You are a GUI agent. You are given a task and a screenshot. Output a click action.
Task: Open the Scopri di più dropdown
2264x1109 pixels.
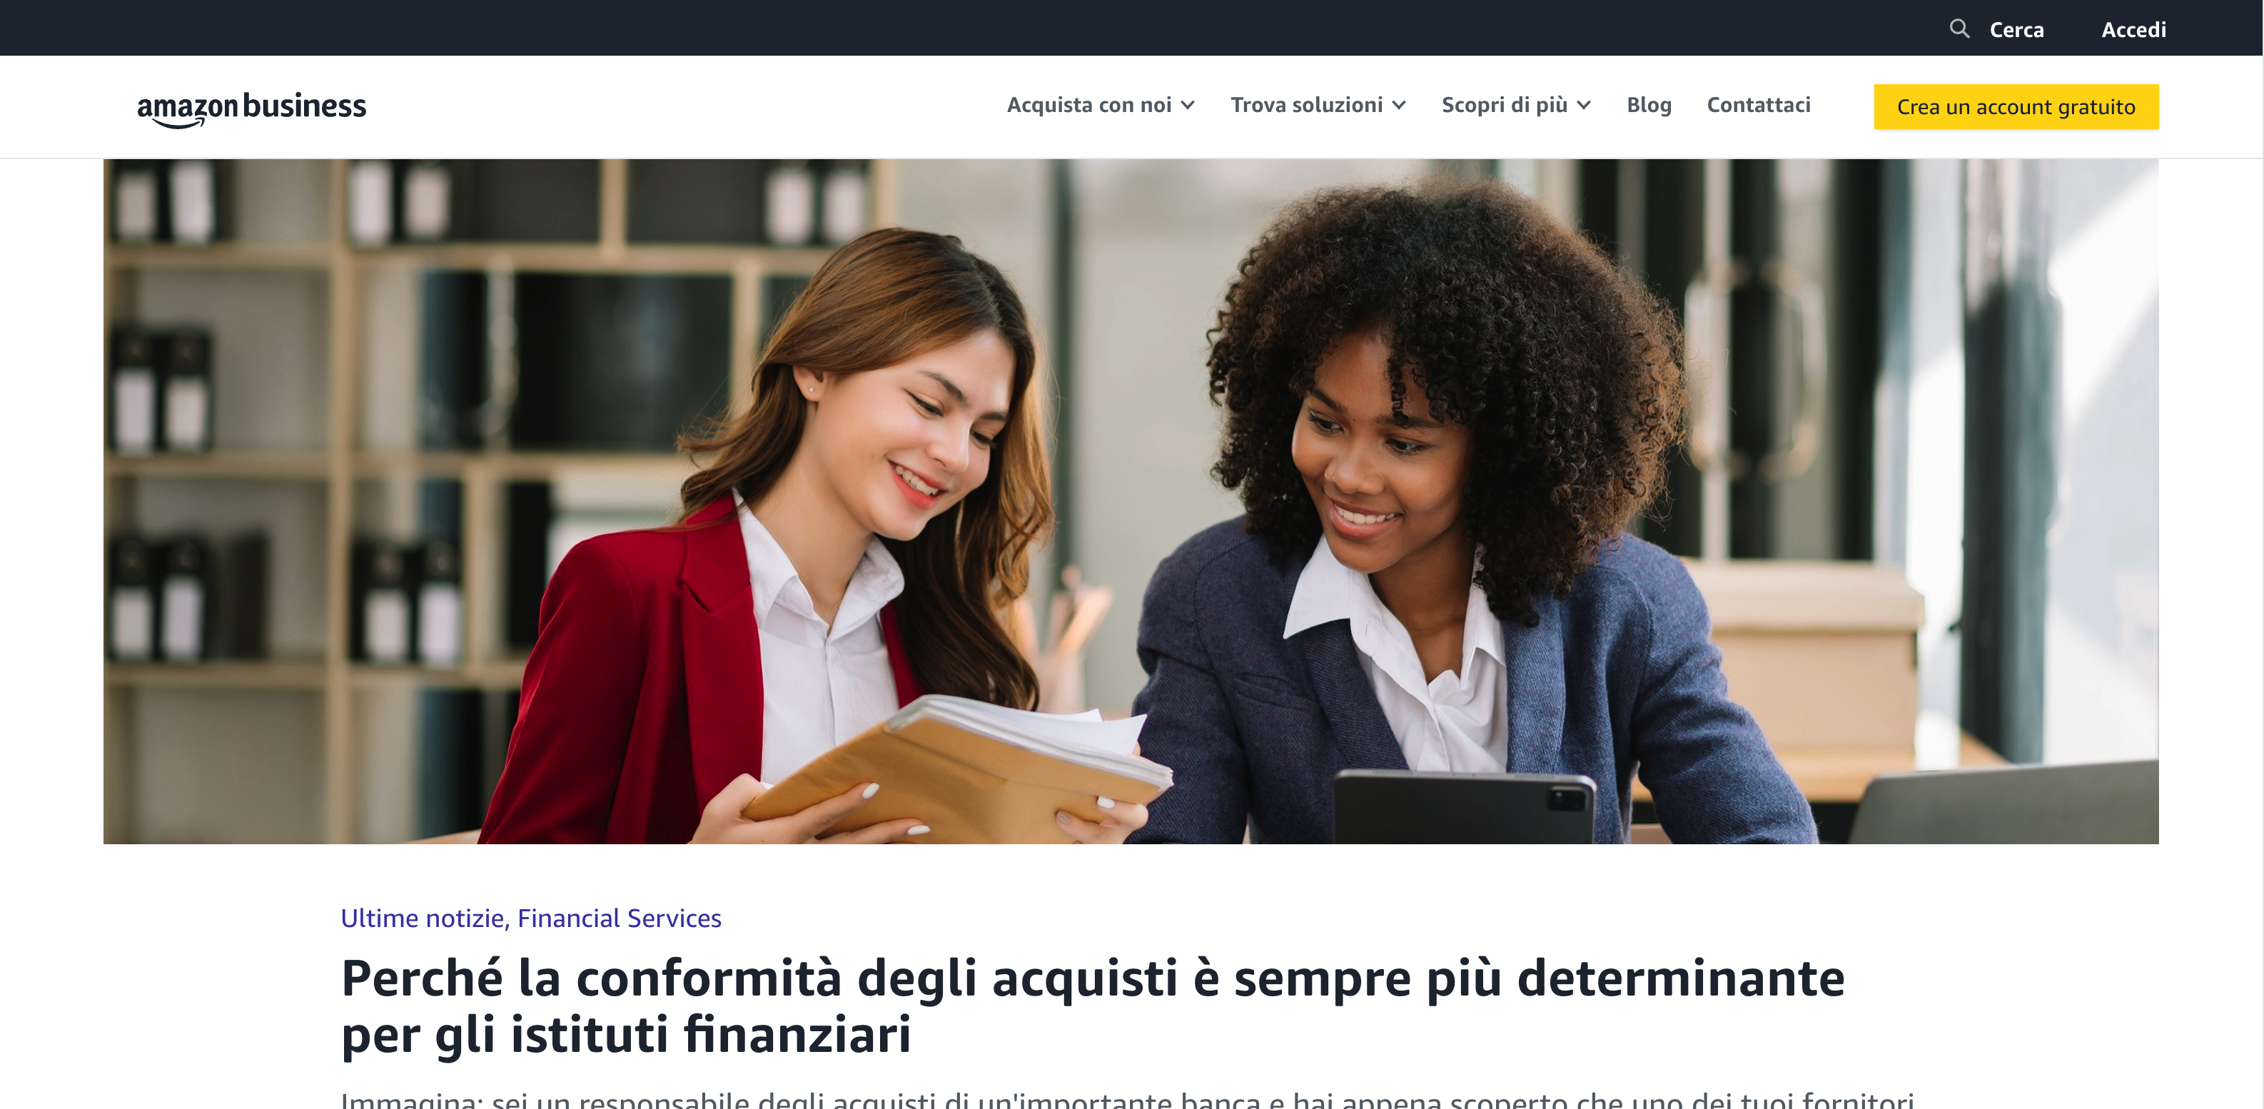[1516, 106]
